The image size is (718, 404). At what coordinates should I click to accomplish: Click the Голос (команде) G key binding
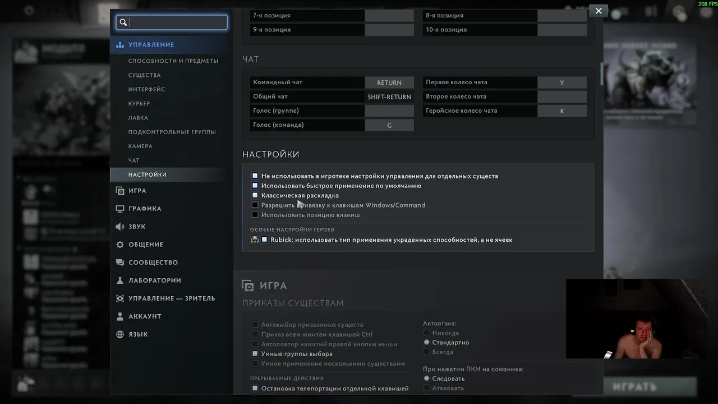pos(389,125)
